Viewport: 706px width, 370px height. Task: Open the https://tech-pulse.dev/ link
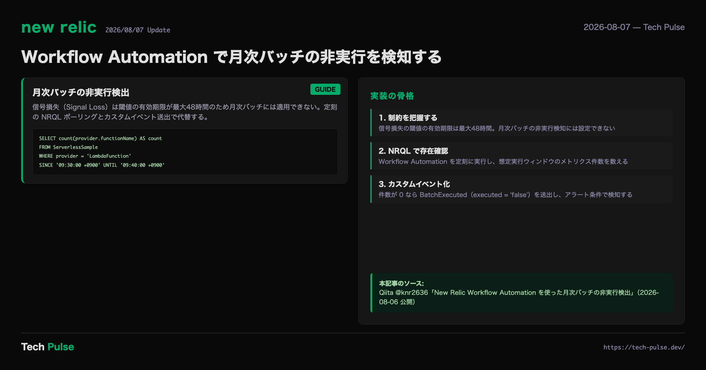click(644, 347)
